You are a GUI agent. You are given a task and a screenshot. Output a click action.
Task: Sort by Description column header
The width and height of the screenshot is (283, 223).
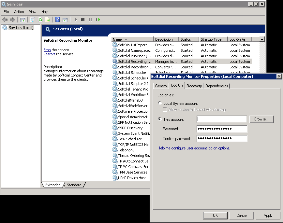click(x=166, y=39)
